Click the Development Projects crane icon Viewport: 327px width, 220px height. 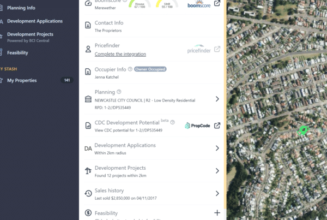point(88,171)
